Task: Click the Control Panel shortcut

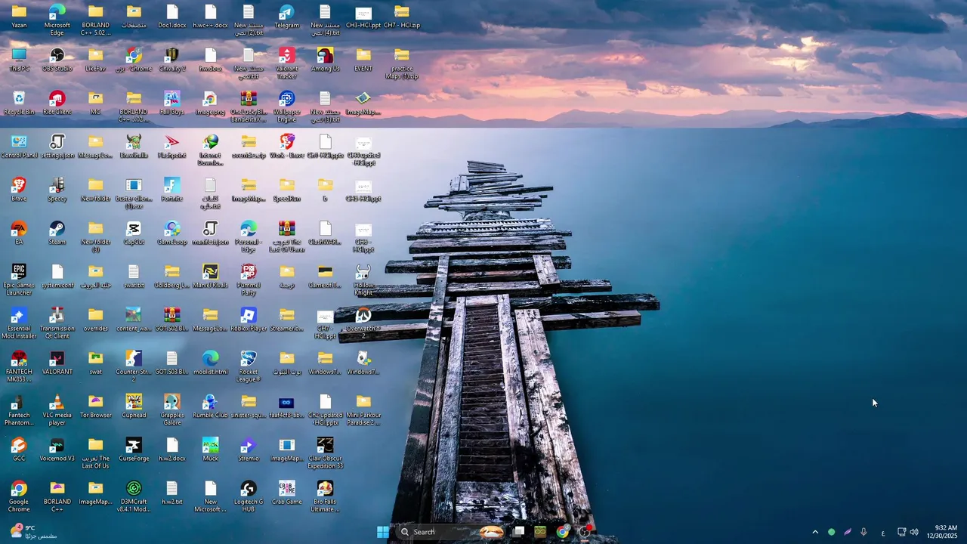Action: (x=19, y=146)
